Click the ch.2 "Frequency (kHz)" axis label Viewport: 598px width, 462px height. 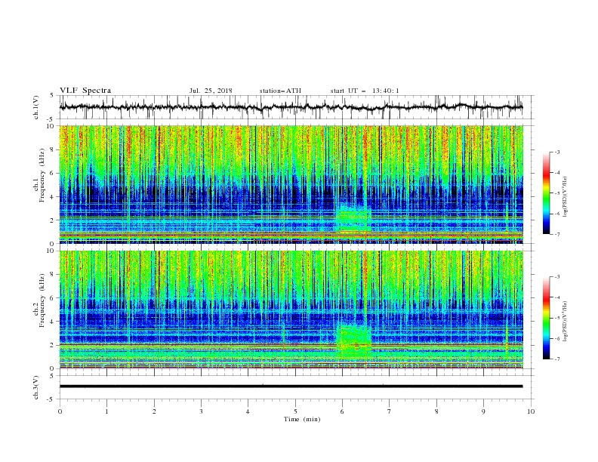pyautogui.click(x=42, y=300)
